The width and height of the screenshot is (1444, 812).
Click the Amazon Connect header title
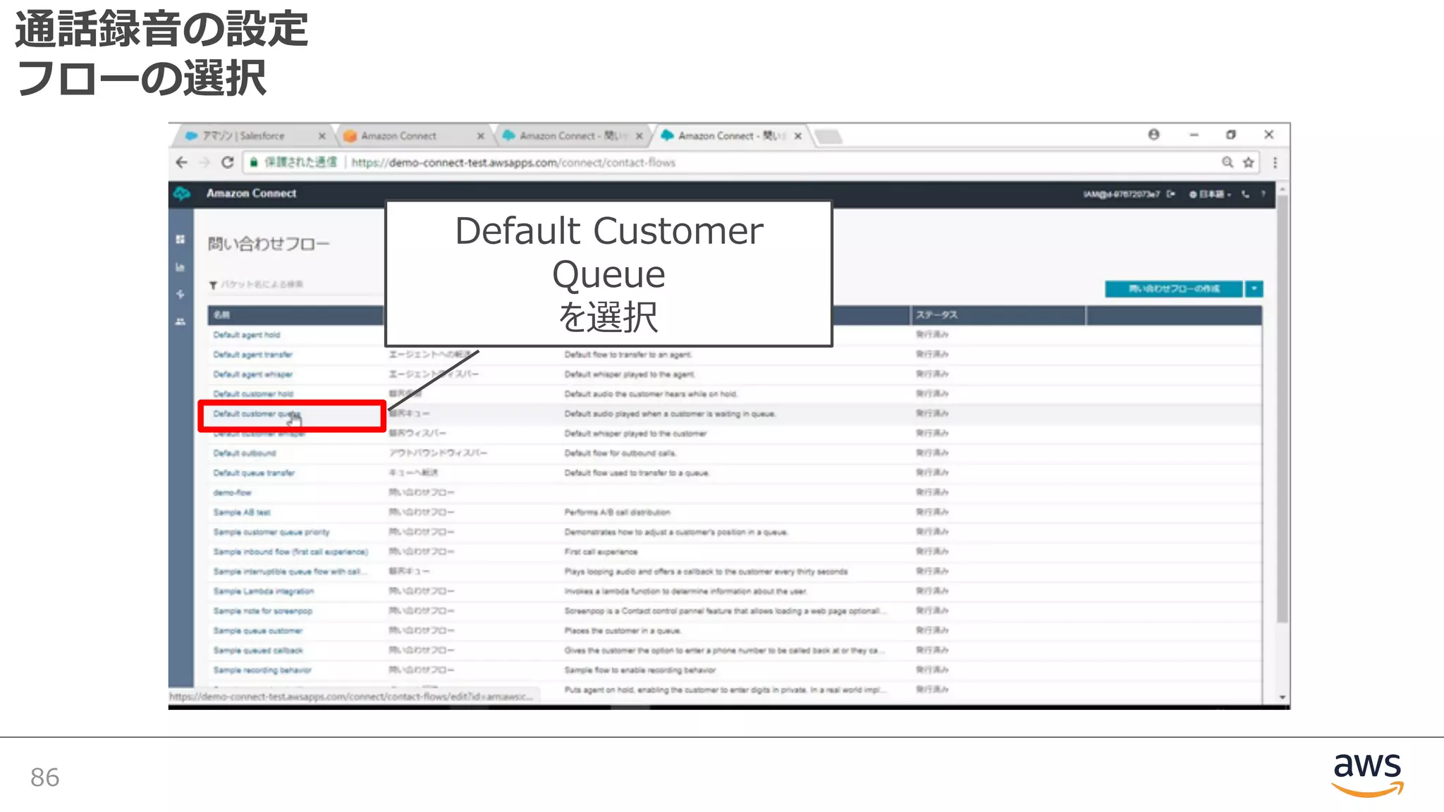click(251, 193)
